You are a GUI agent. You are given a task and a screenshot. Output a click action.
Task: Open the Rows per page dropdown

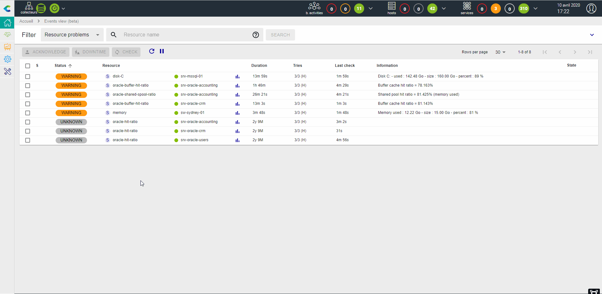pyautogui.click(x=501, y=52)
